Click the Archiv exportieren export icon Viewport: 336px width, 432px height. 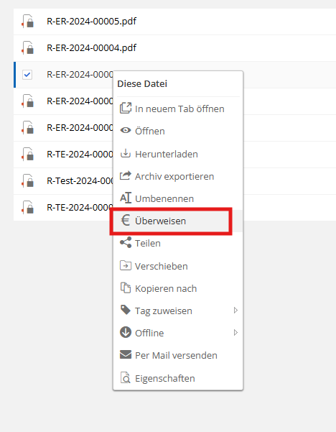(x=126, y=175)
